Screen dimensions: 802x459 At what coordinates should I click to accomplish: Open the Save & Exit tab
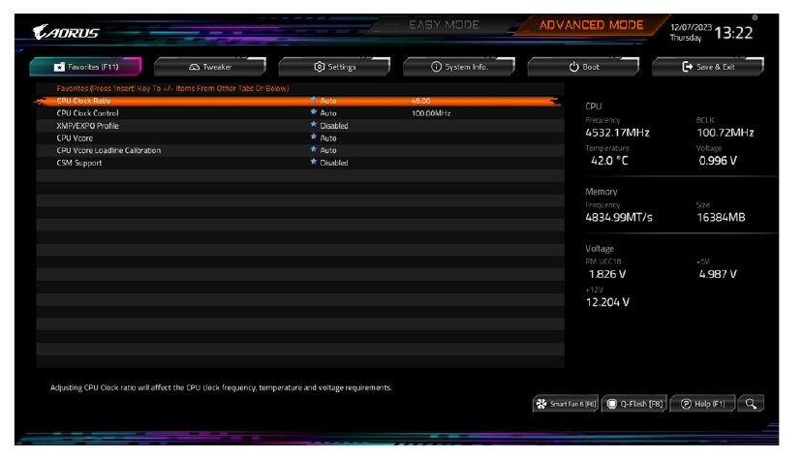click(x=708, y=67)
